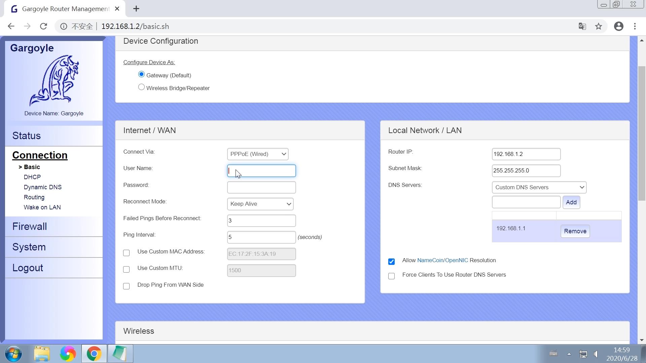The image size is (646, 363).
Task: Check Drop Ping From WAN Side
Action: [x=126, y=286]
